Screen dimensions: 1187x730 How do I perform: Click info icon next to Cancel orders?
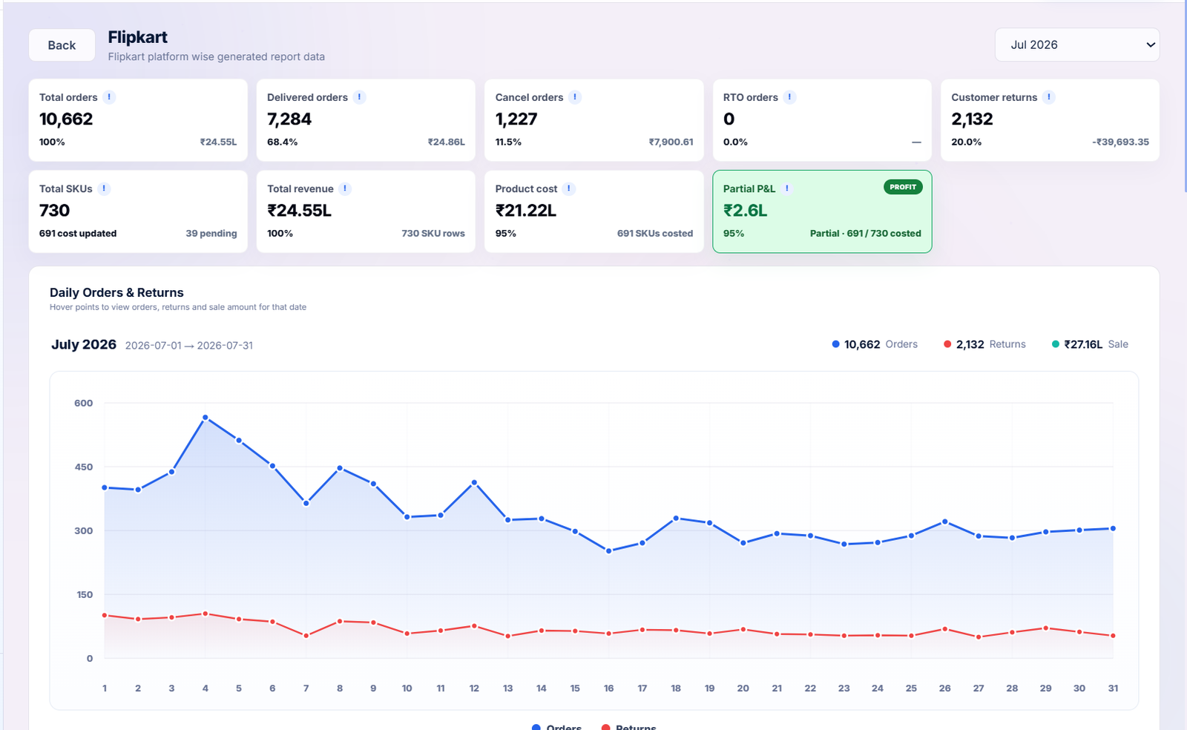pyautogui.click(x=574, y=97)
